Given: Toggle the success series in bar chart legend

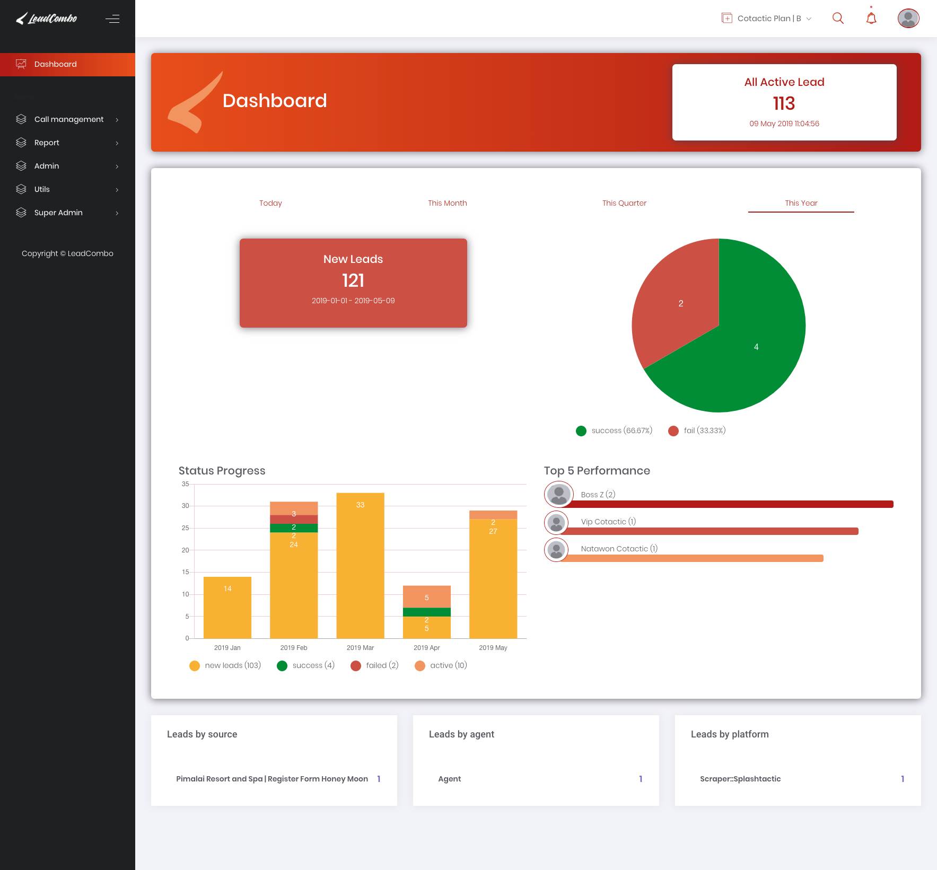Looking at the screenshot, I should tap(306, 665).
